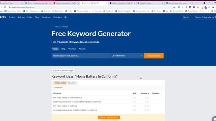Click the Chrome profile circle icon
Screen dimensions: 216x121
click(x=204, y=3)
